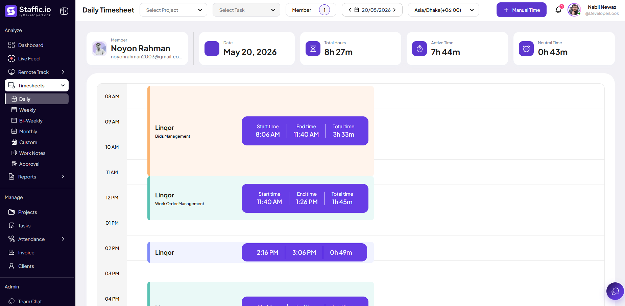
Task: Select the Weekly timesheet icon
Action: coord(14,110)
